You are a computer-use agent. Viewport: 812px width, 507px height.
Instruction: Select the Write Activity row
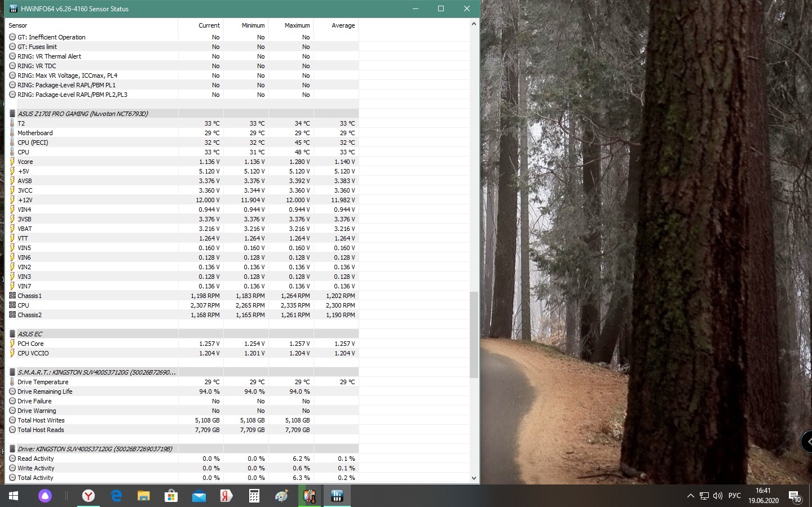tap(182, 468)
